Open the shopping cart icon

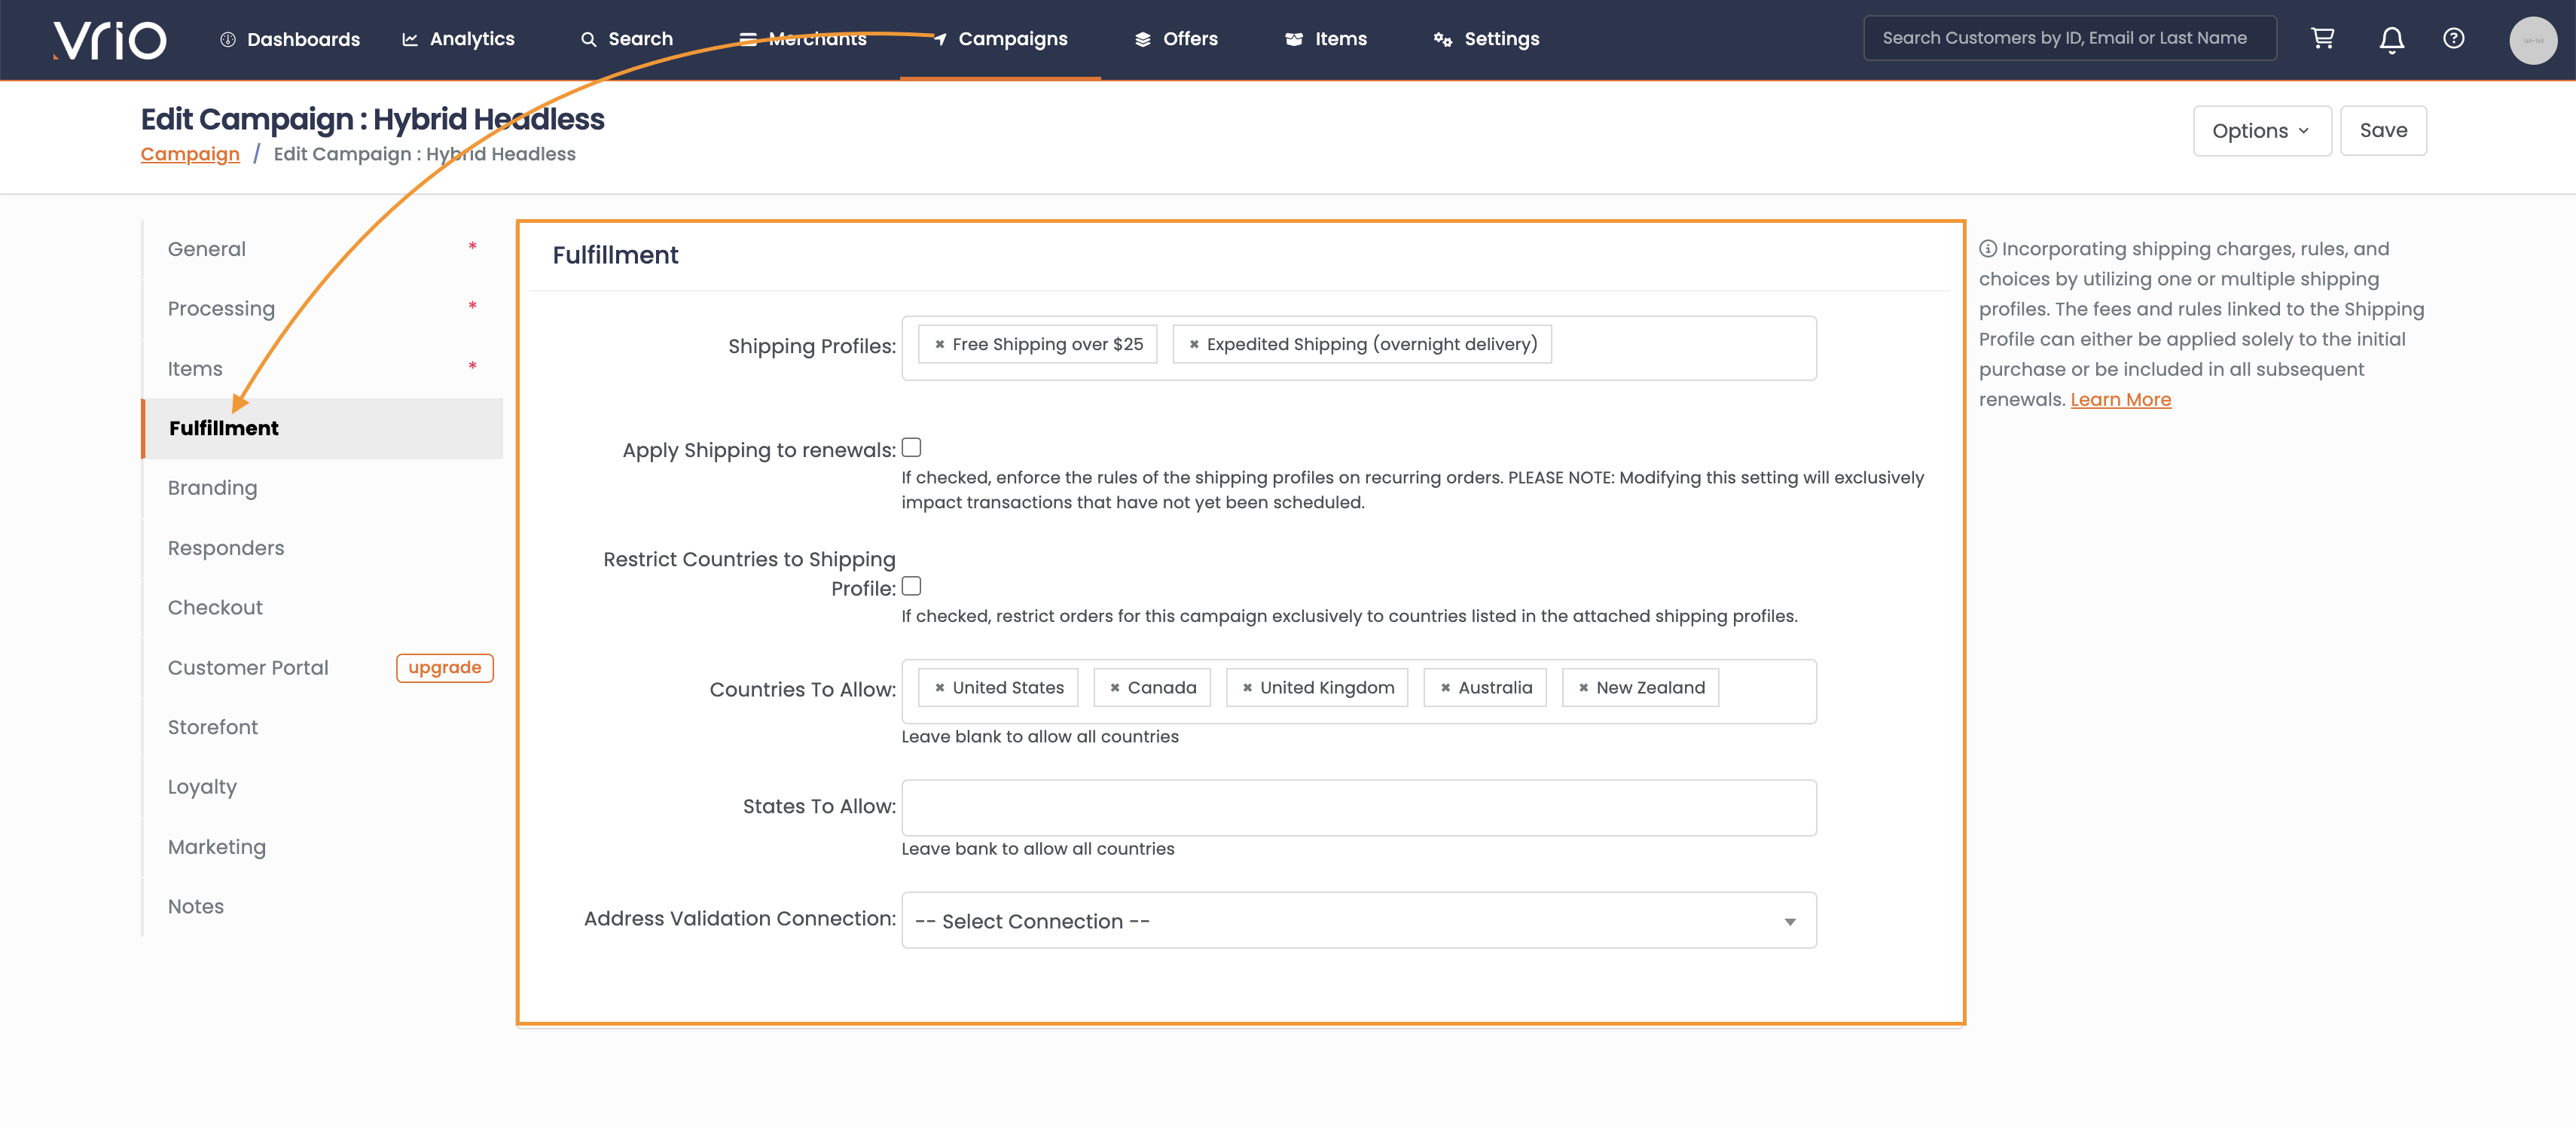click(x=2322, y=39)
